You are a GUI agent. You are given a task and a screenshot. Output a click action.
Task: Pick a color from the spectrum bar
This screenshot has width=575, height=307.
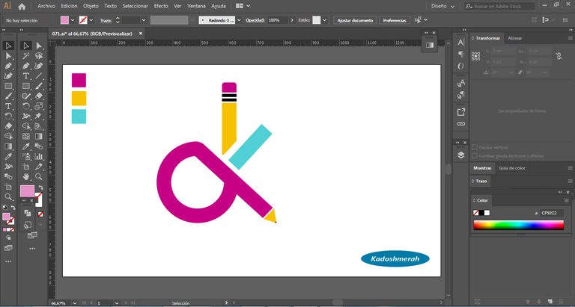[518, 225]
